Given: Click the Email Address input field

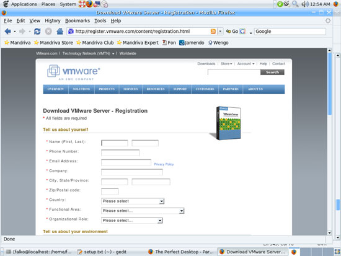Looking at the screenshot, I should click(126, 162).
